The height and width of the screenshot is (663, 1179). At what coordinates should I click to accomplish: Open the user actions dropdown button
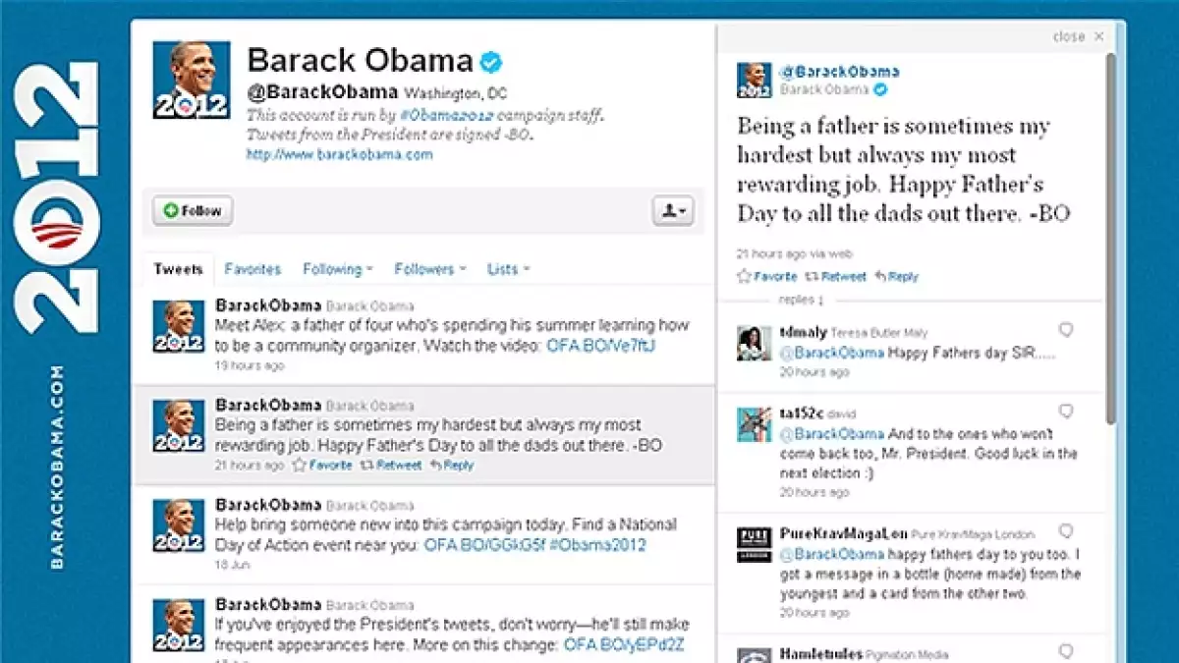674,211
